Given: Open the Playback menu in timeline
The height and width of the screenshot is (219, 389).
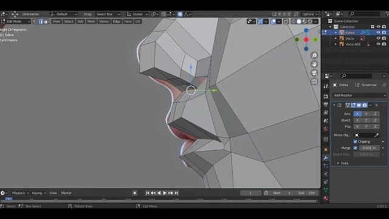Looking at the screenshot, I should point(20,193).
